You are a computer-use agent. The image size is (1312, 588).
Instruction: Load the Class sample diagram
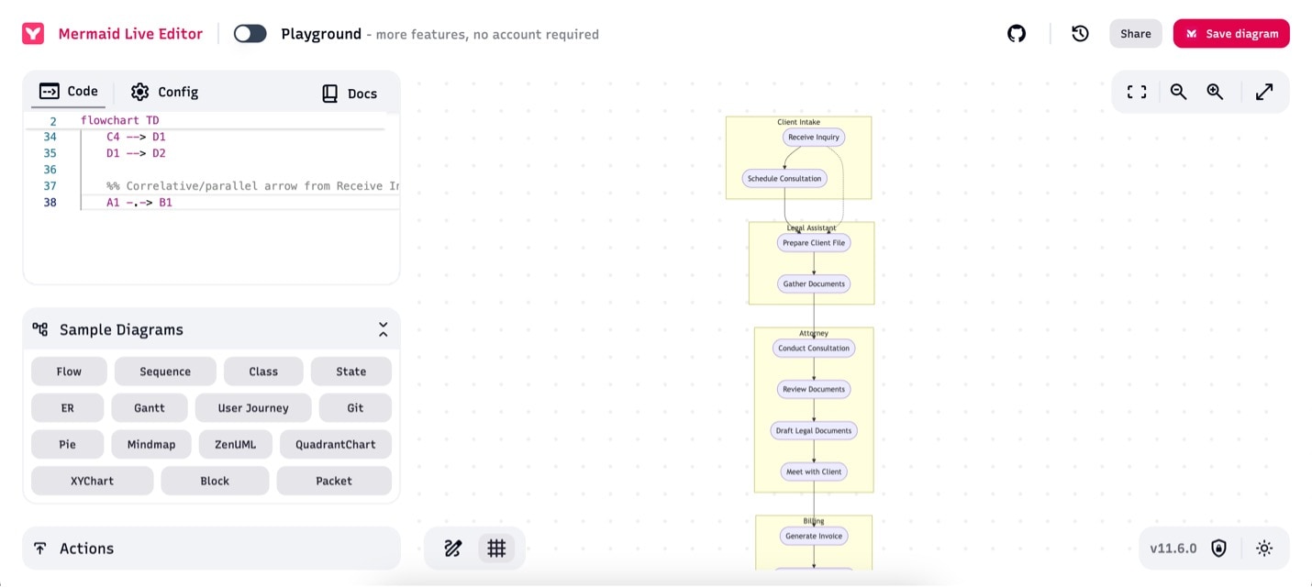point(263,372)
